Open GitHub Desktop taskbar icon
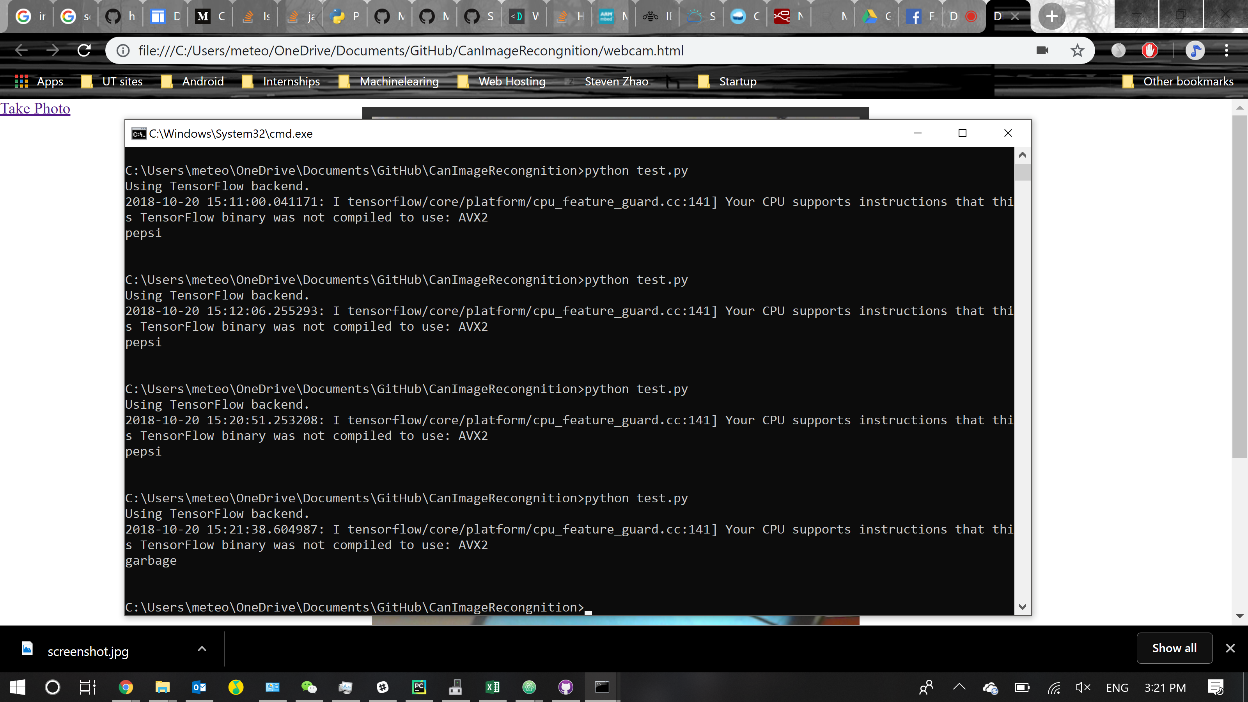Screen dimensions: 1248x702 pos(565,687)
